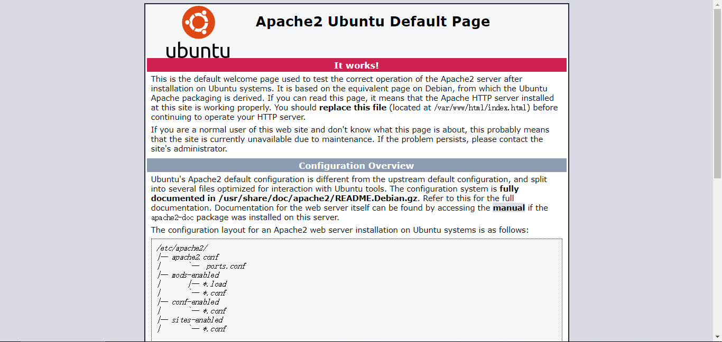Open the manual link

point(508,208)
